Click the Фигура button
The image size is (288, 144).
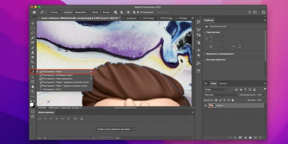pos(106,12)
